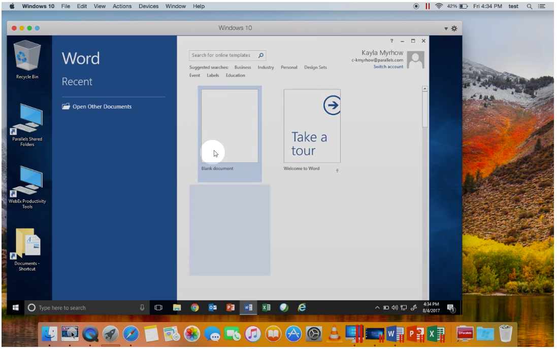Click the Type here to search box
The height and width of the screenshot is (349, 557).
click(x=86, y=307)
